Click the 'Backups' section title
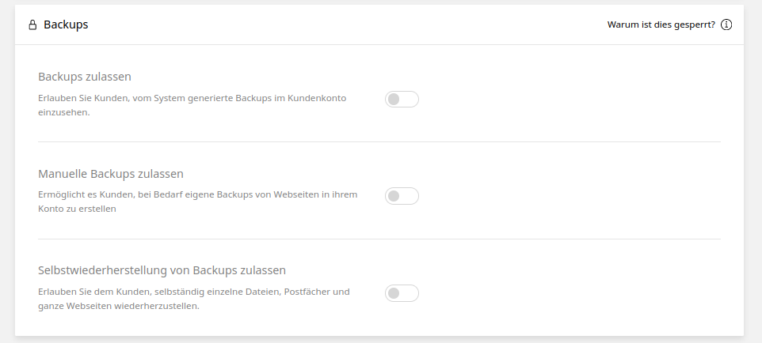This screenshot has height=343, width=762. coord(66,24)
